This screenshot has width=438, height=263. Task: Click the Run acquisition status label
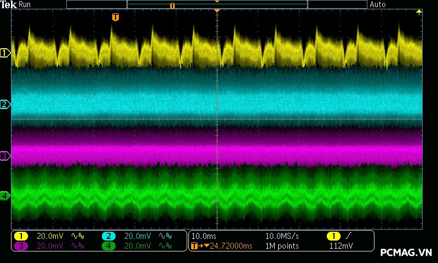coord(25,4)
